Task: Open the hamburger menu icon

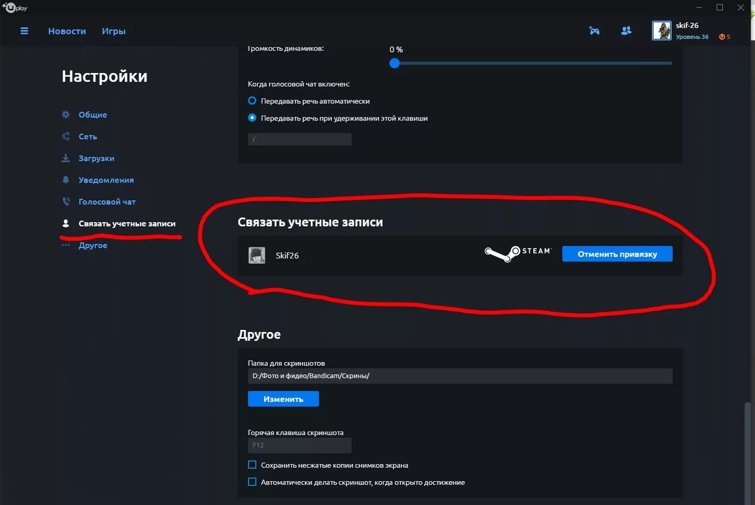Action: [x=24, y=31]
